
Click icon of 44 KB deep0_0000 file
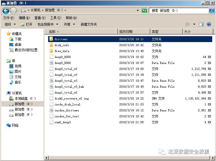(x=51, y=57)
